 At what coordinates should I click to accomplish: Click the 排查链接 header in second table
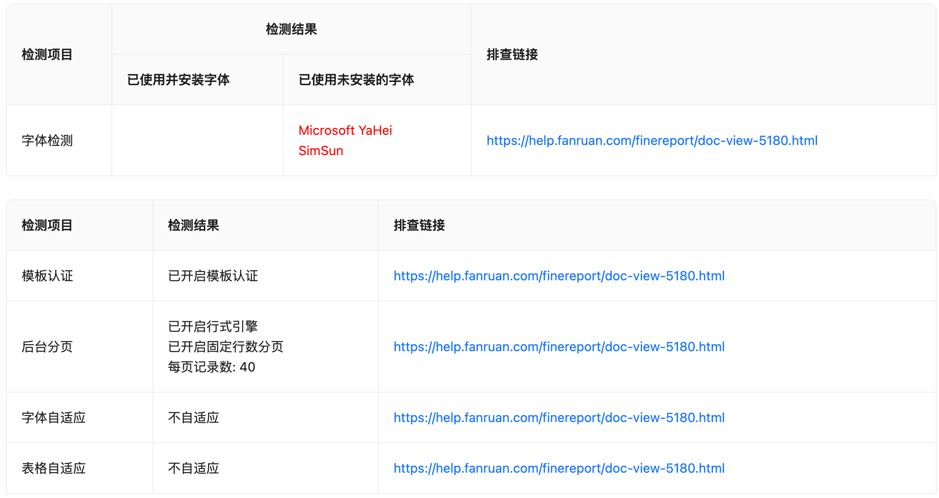point(419,225)
